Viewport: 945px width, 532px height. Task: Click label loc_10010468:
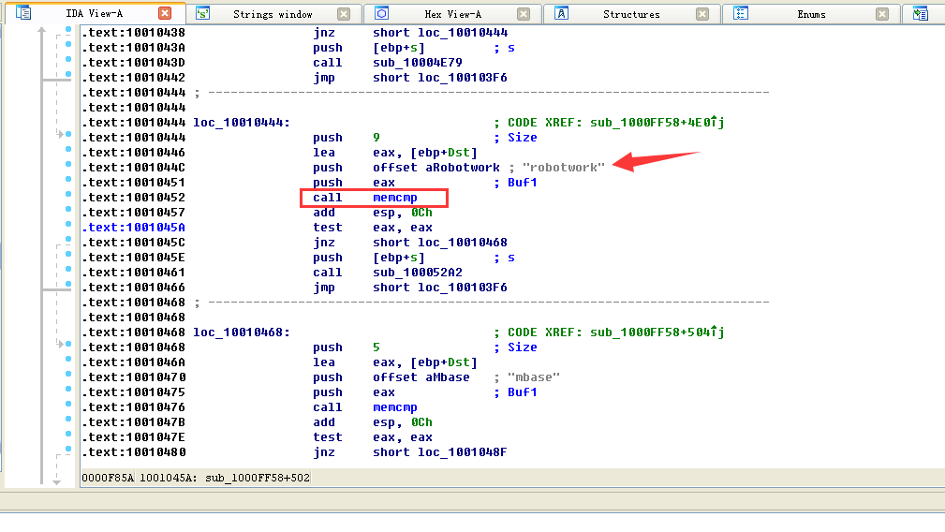242,332
